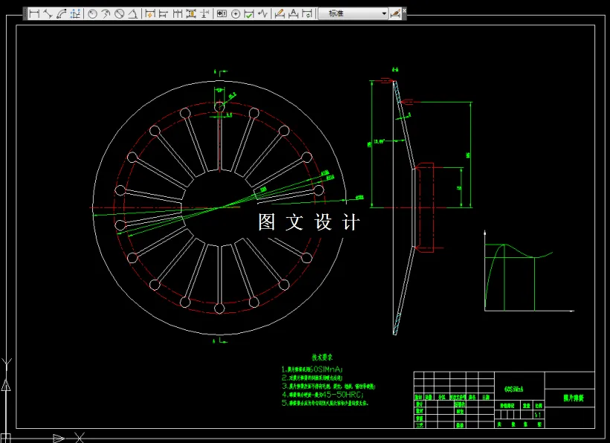
Task: Click the 膜片弹簧 title block cell
Action: (574, 398)
